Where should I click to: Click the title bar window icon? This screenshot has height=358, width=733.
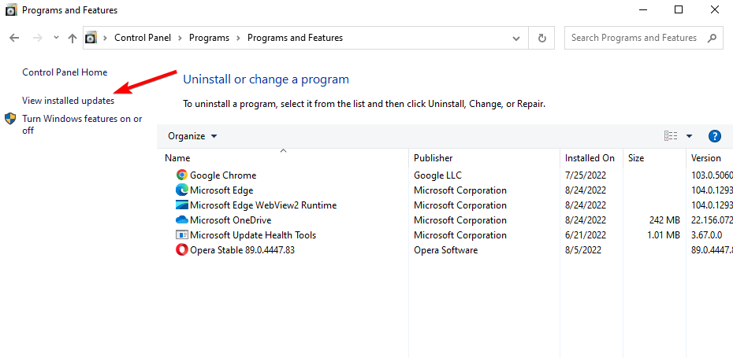[x=11, y=9]
